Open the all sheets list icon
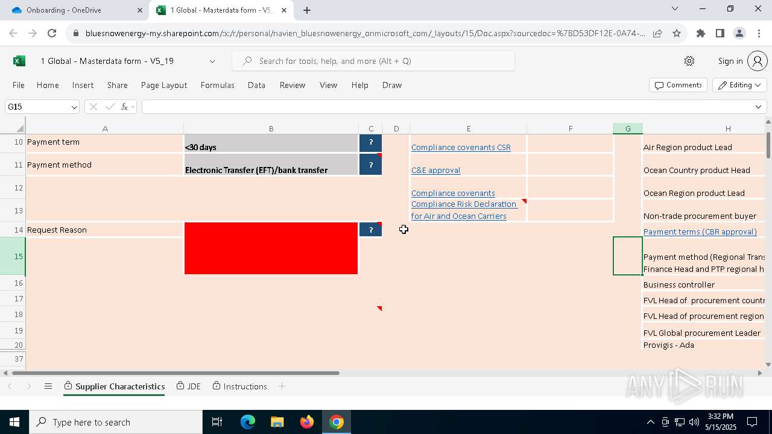 coord(48,386)
